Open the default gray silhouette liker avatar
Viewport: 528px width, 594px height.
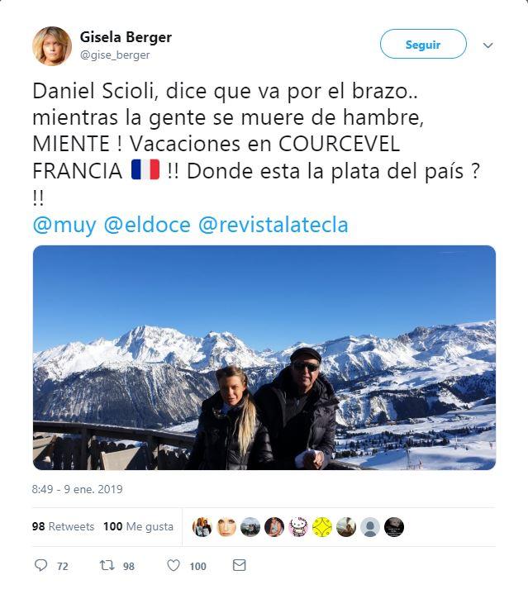(370, 527)
